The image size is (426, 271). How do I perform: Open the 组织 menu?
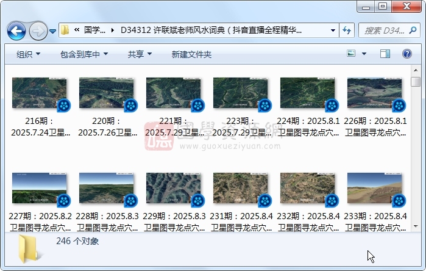tap(28, 54)
